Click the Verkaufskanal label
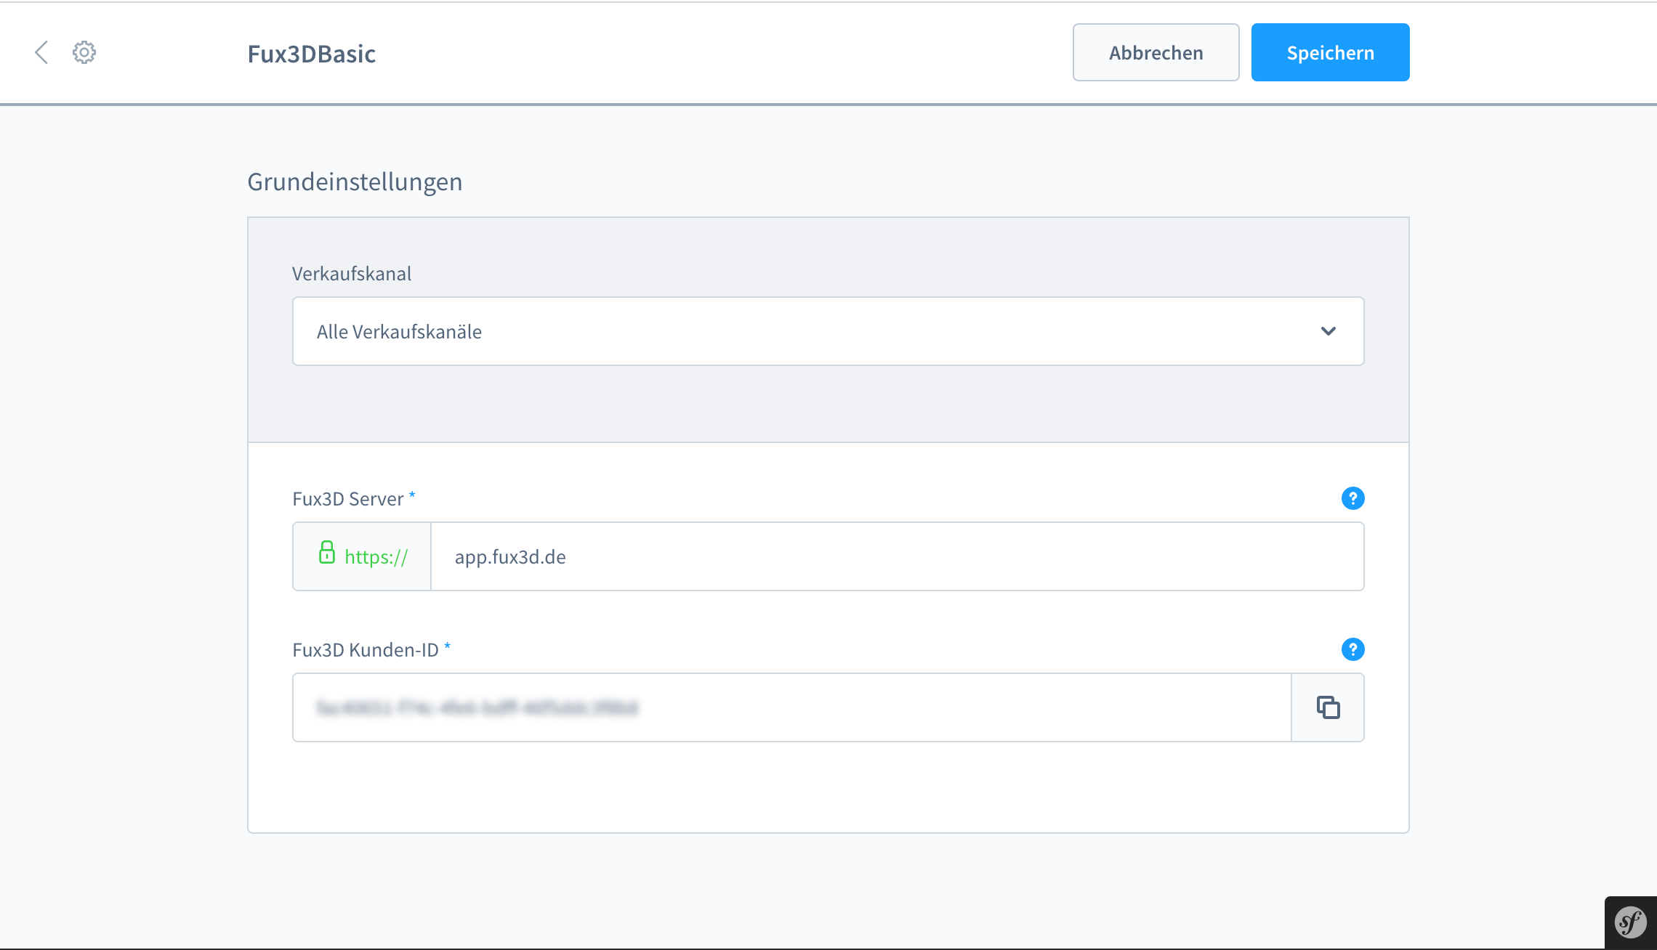The image size is (1657, 950). tap(352, 274)
